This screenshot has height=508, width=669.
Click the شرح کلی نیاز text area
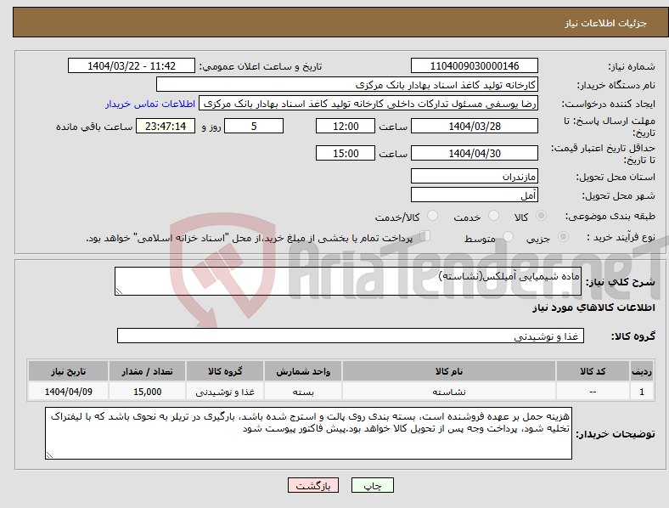pyautogui.click(x=348, y=281)
